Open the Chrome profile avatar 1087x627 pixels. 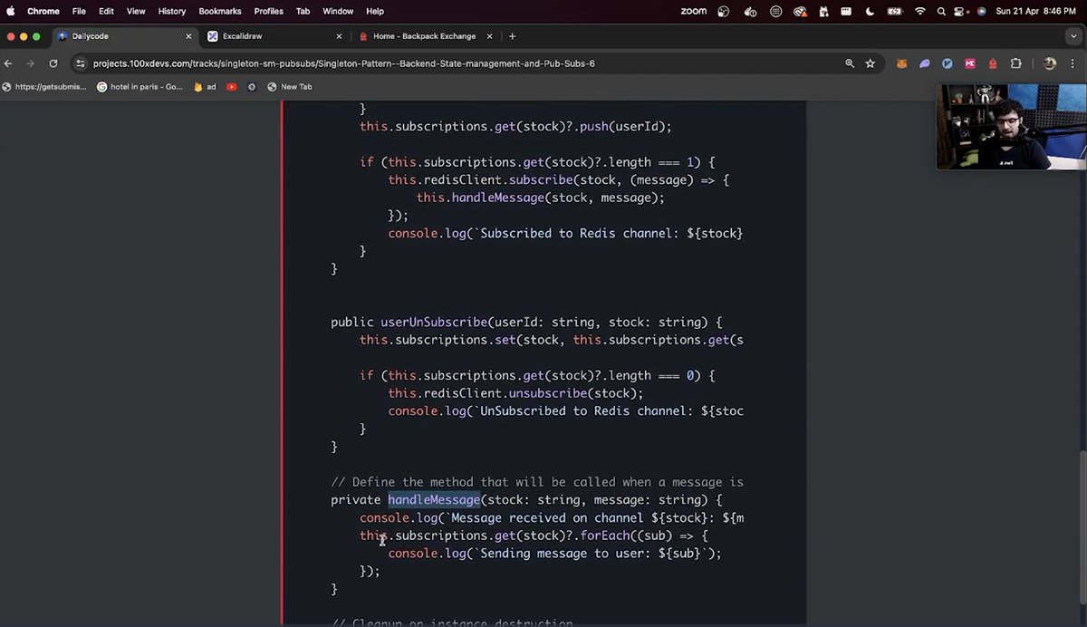[1050, 63]
